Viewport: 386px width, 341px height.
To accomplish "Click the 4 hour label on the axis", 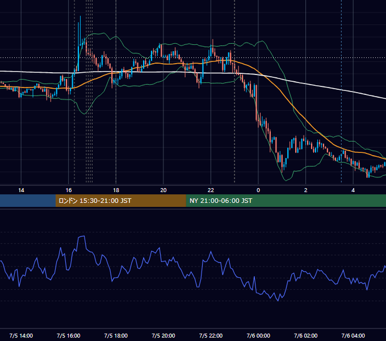I will [x=353, y=190].
